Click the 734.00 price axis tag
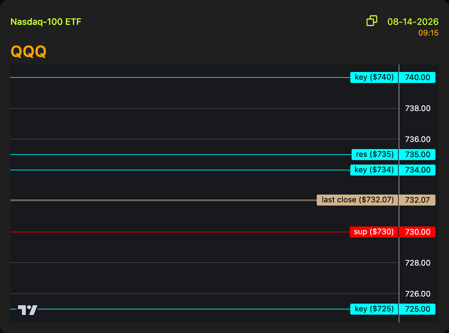Screen dimensions: 449x333 [417, 170]
